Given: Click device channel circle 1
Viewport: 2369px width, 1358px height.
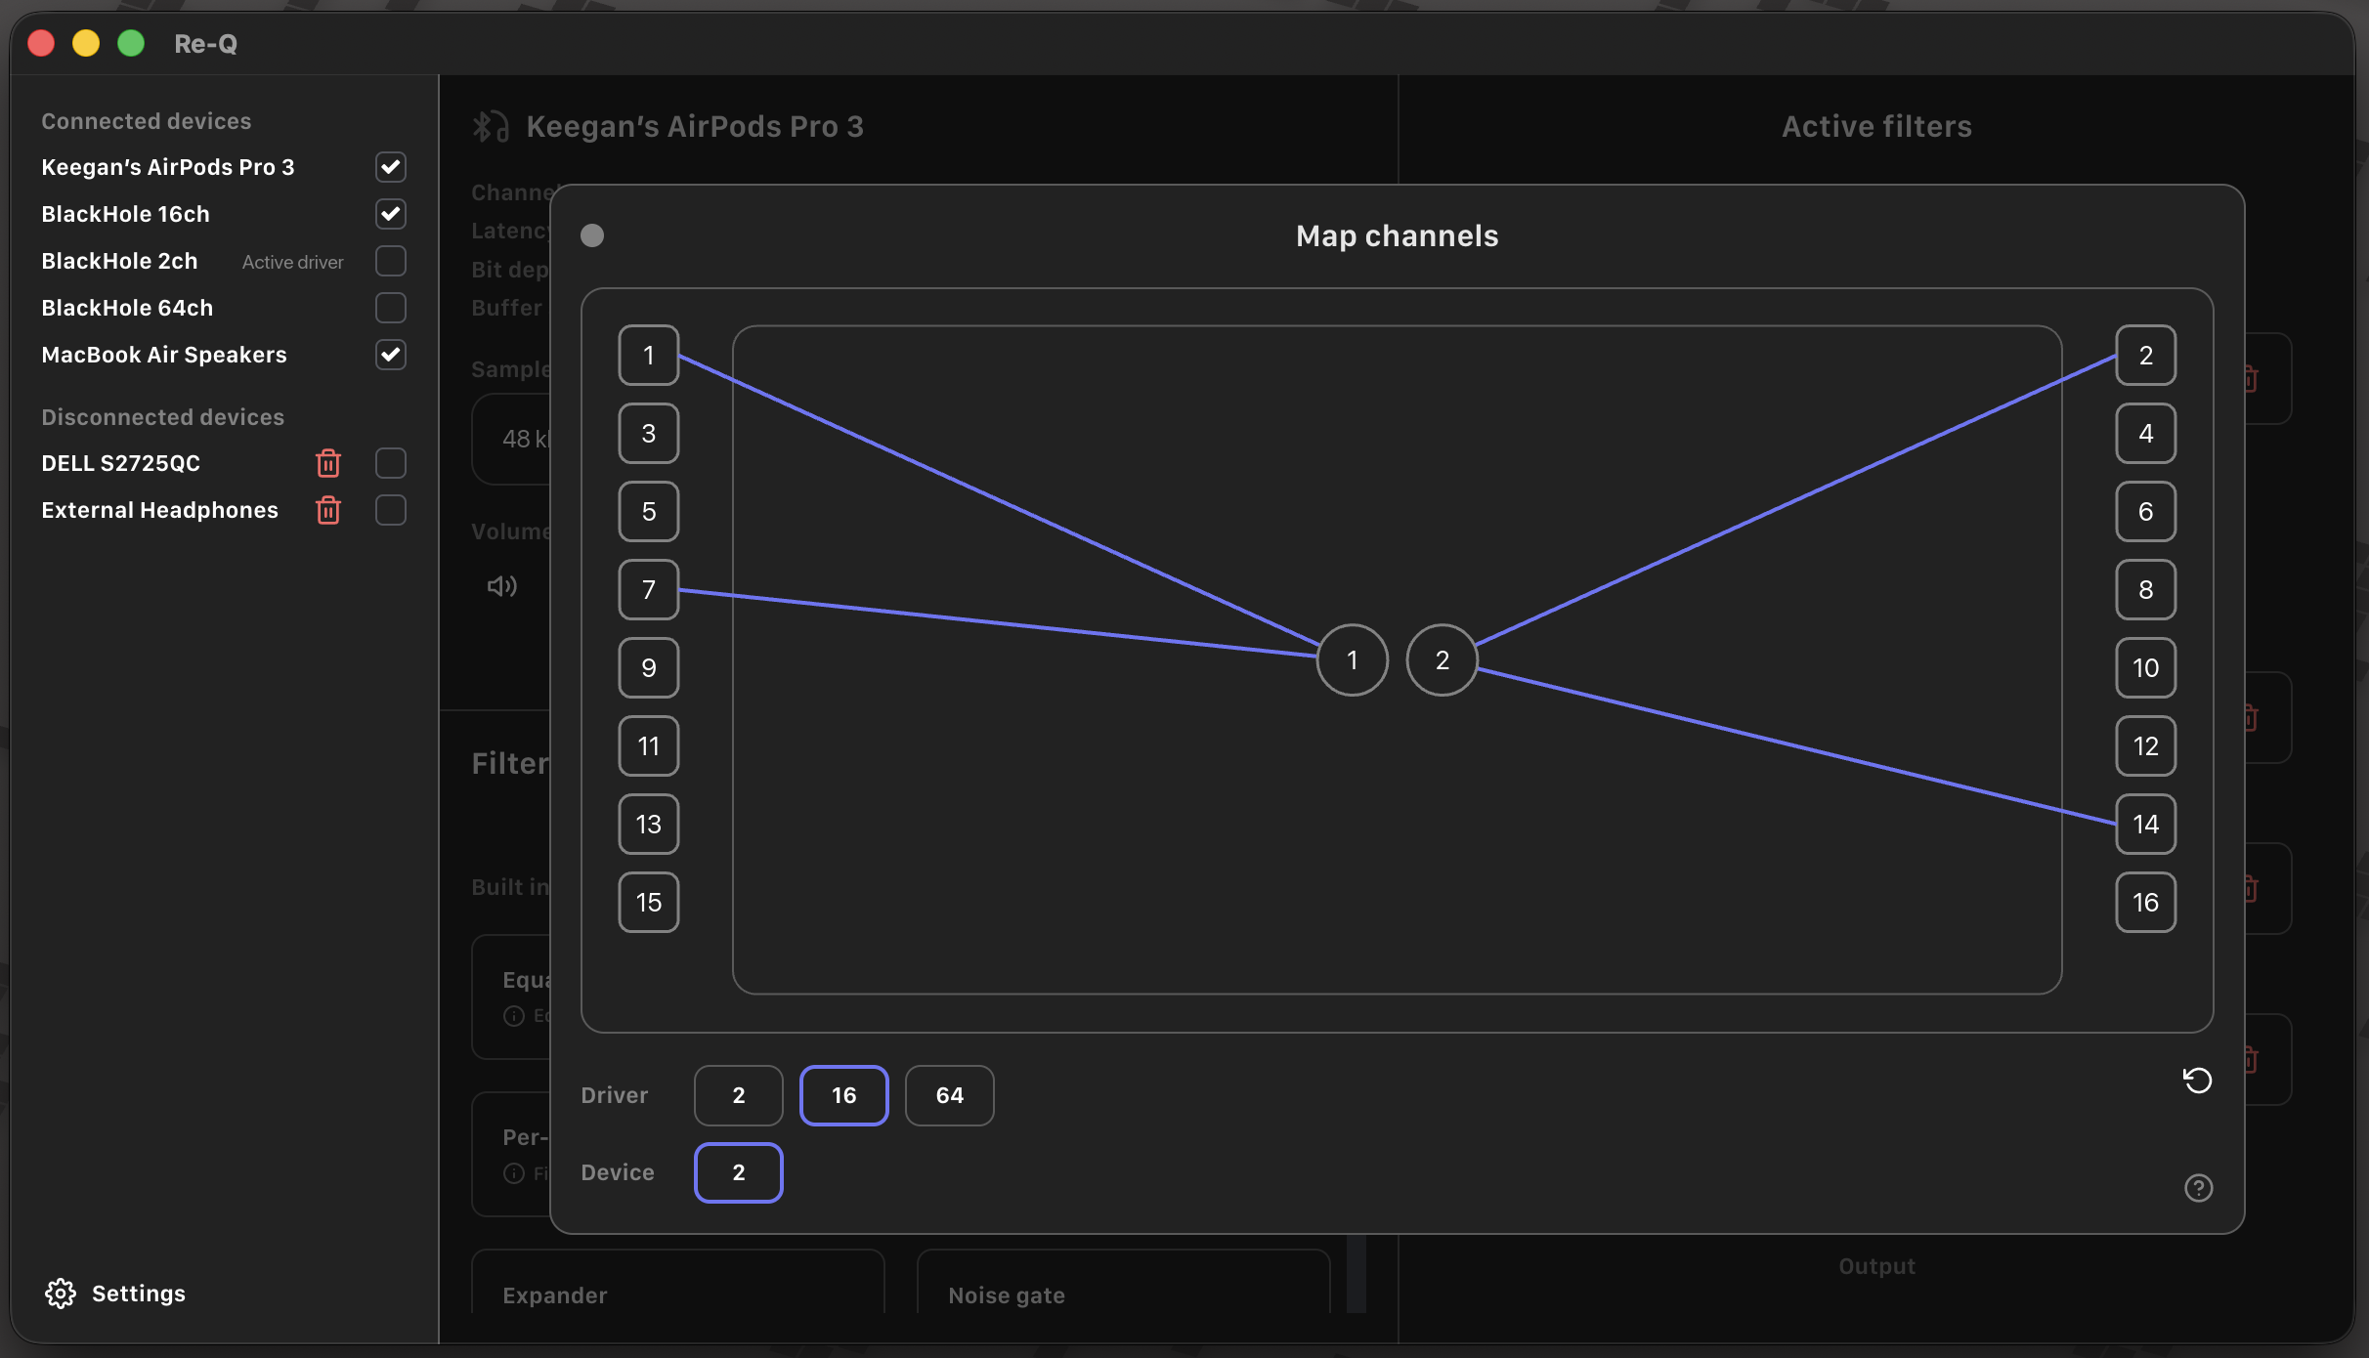Looking at the screenshot, I should tap(1353, 660).
